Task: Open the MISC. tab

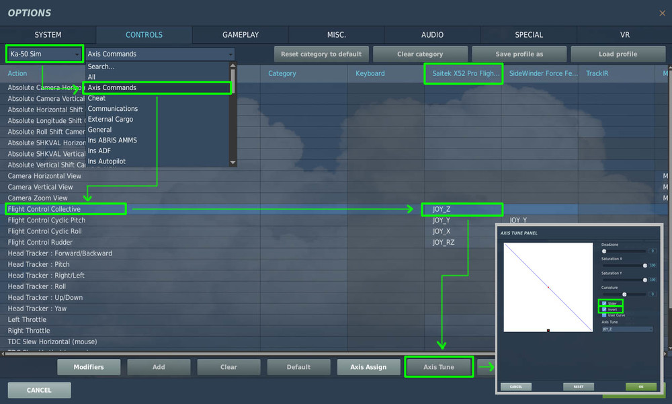Action: pyautogui.click(x=337, y=35)
